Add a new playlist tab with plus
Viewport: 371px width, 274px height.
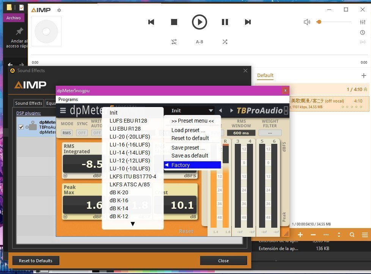point(364,76)
